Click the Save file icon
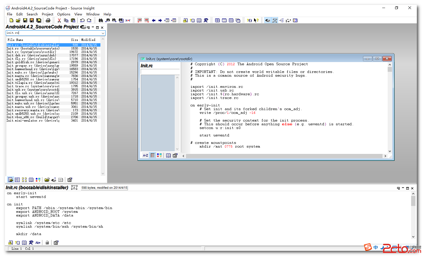 pos(25,20)
